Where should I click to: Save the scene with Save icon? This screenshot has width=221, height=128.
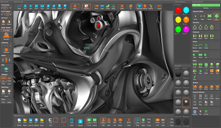(30, 121)
